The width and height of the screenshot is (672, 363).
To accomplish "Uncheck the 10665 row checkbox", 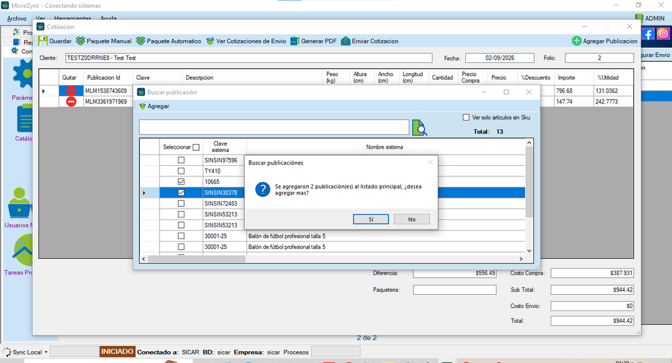I will (181, 182).
